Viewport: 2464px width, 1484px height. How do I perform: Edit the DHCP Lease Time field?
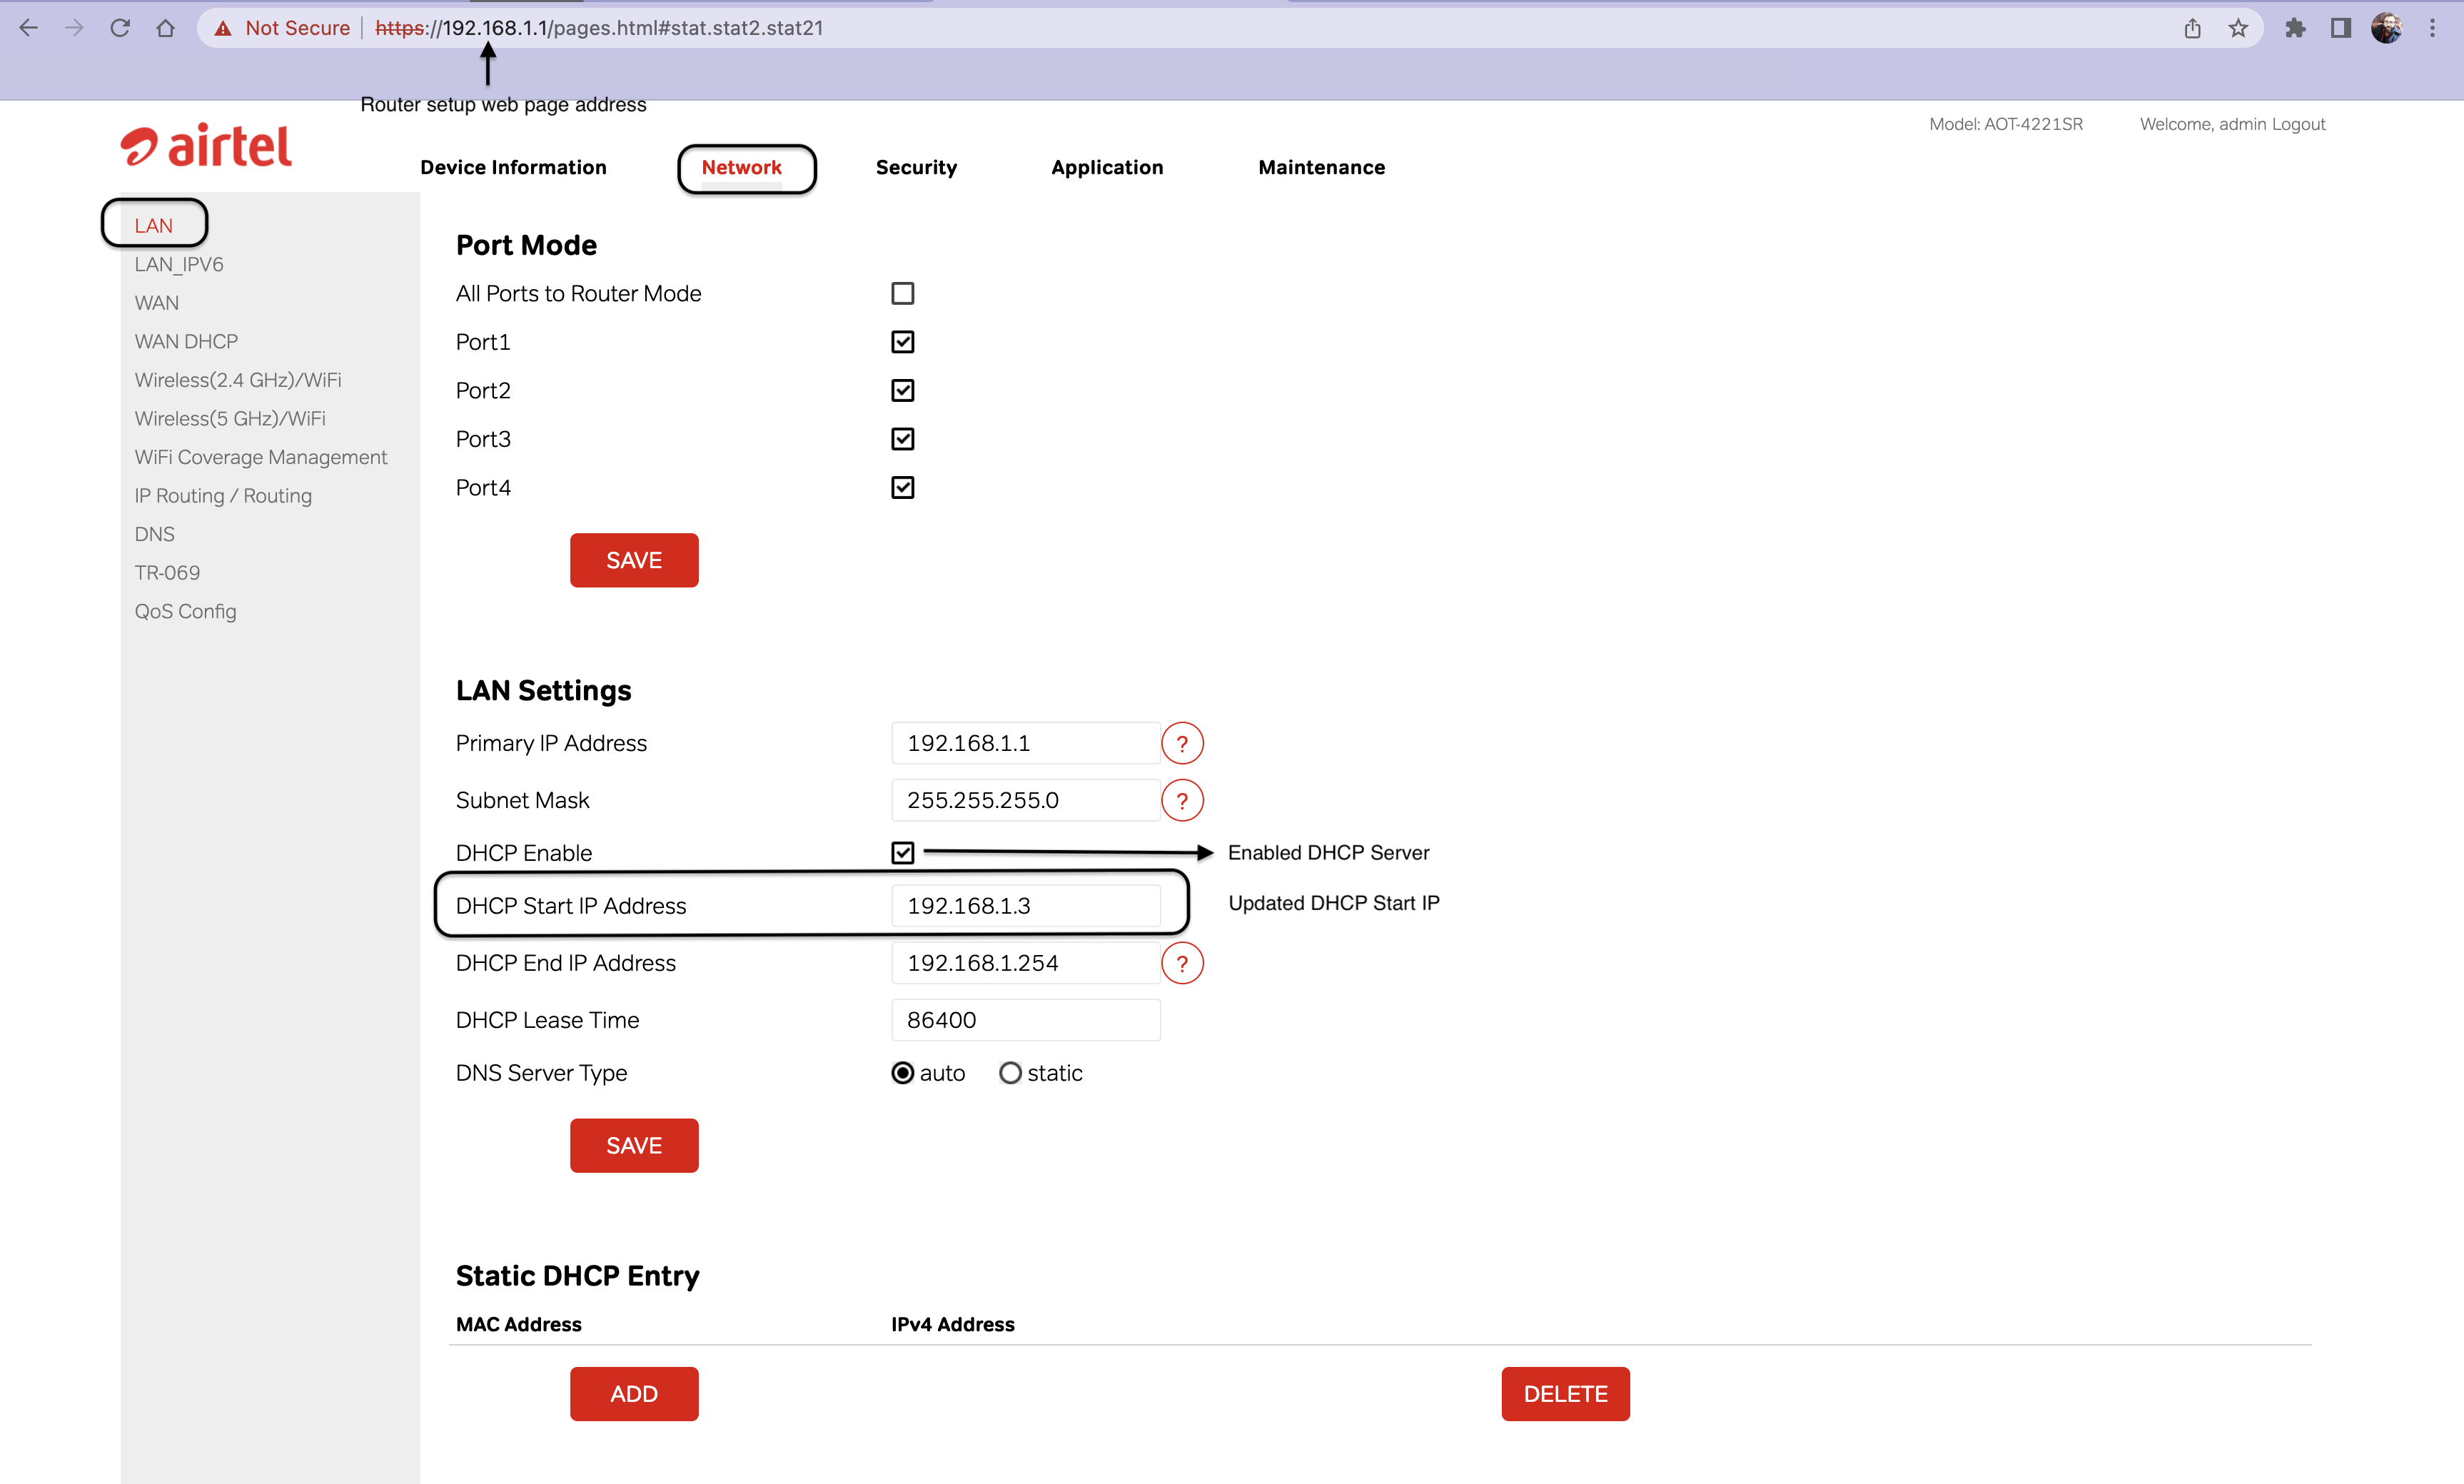1025,1020
